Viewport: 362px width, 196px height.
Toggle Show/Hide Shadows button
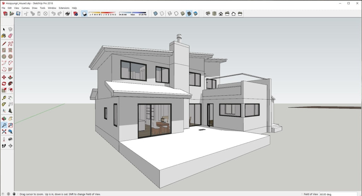click(84, 14)
